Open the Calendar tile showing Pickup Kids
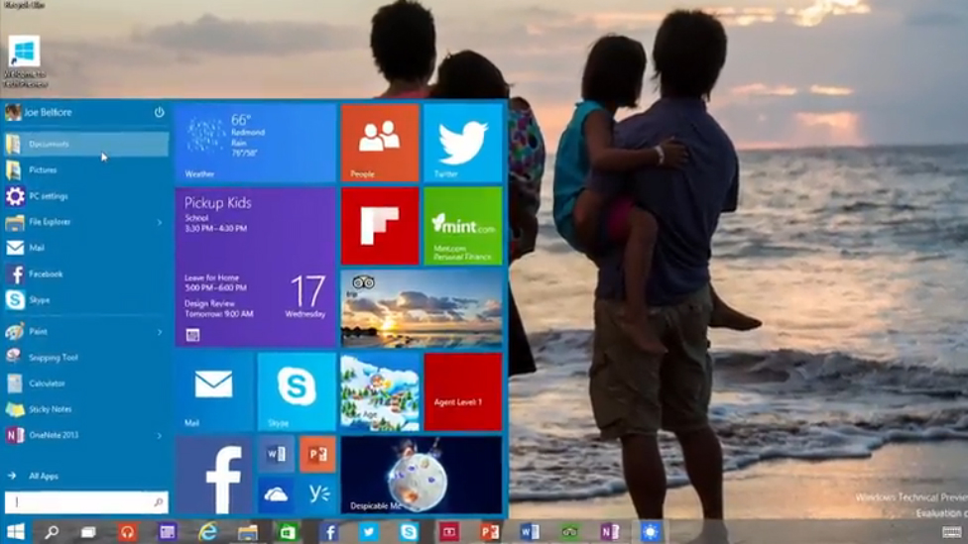 (x=255, y=268)
